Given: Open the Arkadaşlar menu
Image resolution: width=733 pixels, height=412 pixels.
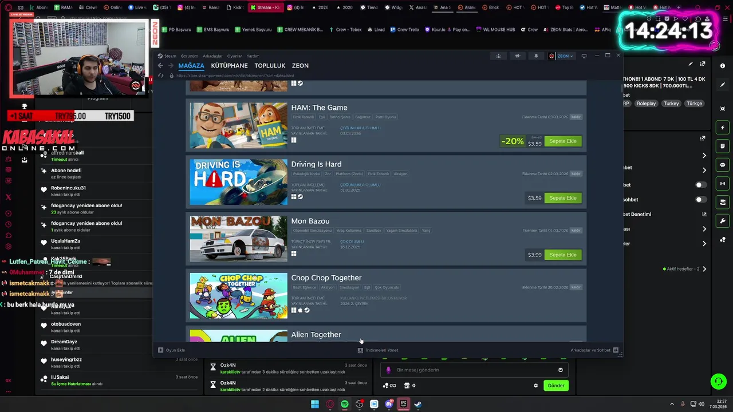Looking at the screenshot, I should coord(212,56).
